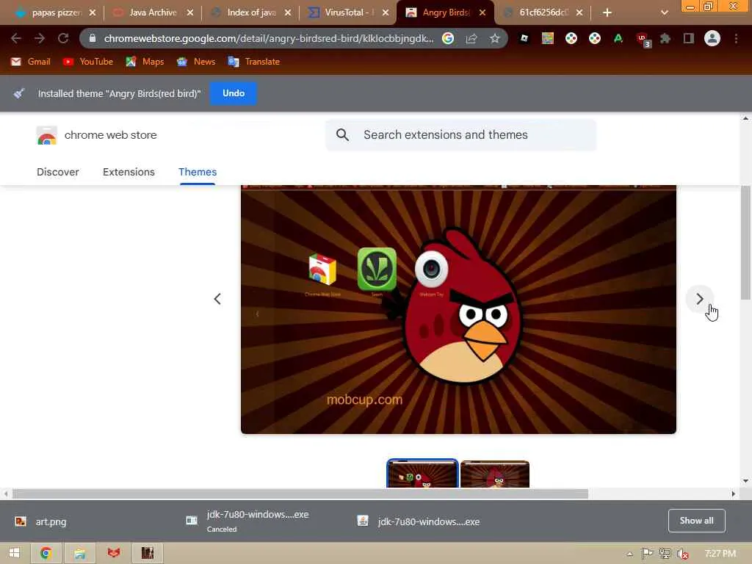The width and height of the screenshot is (752, 564).
Task: Open the Maps bookmark
Action: [x=145, y=62]
